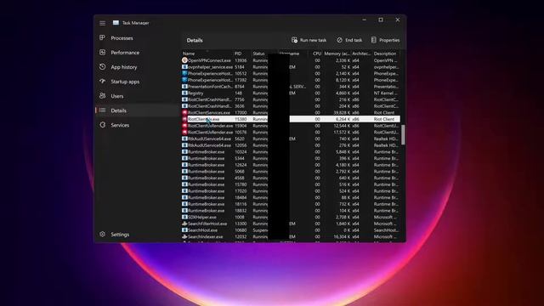Screen dimensions: 544x306
Task: Open the Users page in sidebar
Action: tap(117, 96)
